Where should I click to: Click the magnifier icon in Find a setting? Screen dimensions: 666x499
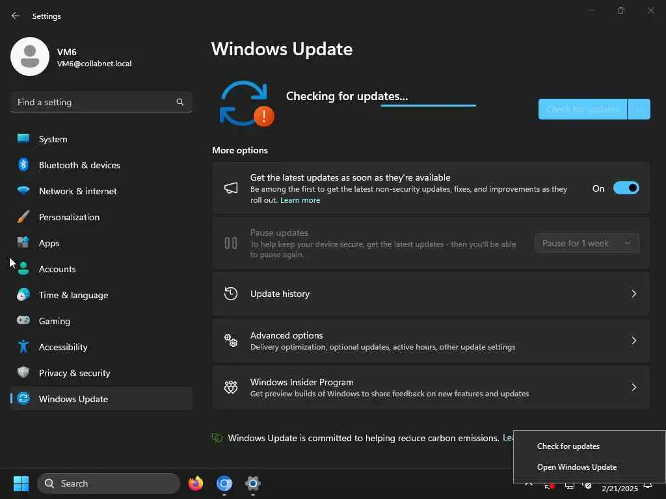click(x=180, y=102)
